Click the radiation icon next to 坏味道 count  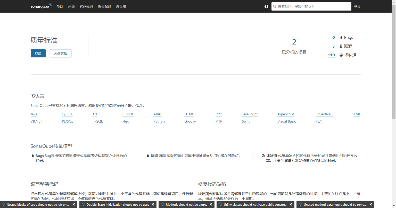(x=341, y=55)
